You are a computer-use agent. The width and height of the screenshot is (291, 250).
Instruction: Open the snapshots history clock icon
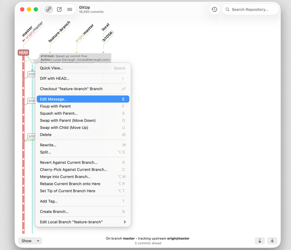pos(214,9)
